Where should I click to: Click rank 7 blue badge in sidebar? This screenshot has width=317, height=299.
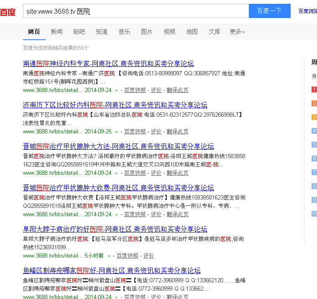[314, 172]
